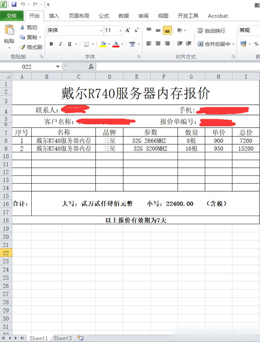Click the orientation (text angle) icon
Screen dimensions: 260x342
180,30
